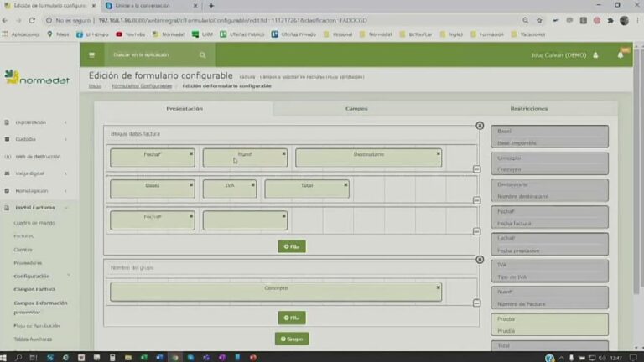Open Clientes in sidebar

[23, 250]
